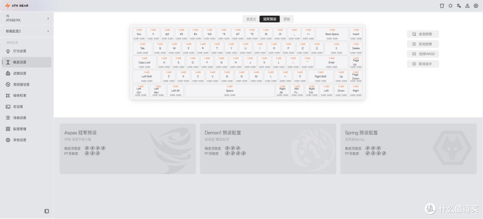Screen dimensions: 483x219
Task: Select the Right Shift key
Action: pyautogui.click(x=321, y=77)
